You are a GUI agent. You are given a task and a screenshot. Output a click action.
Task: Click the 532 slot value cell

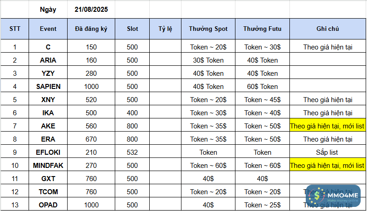click(132, 152)
